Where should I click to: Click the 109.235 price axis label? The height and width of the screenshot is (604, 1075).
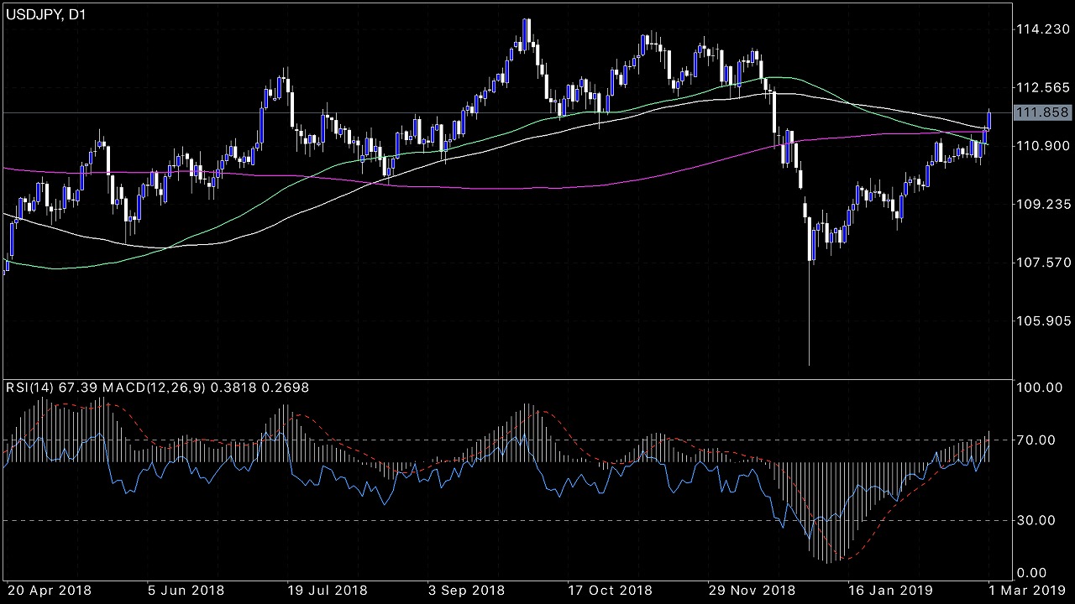coord(1041,204)
